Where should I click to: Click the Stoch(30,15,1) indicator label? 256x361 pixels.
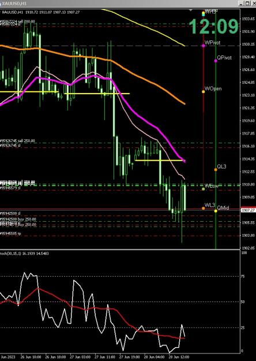[x=24, y=254]
